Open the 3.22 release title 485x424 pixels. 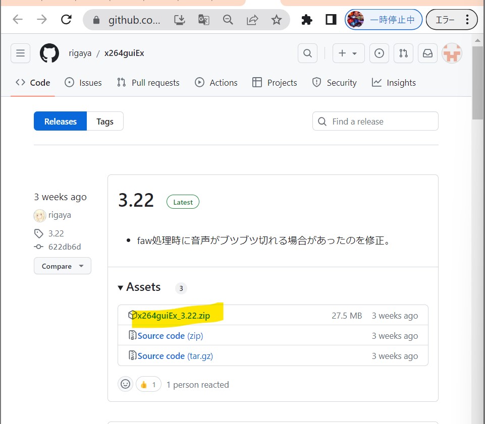click(136, 200)
